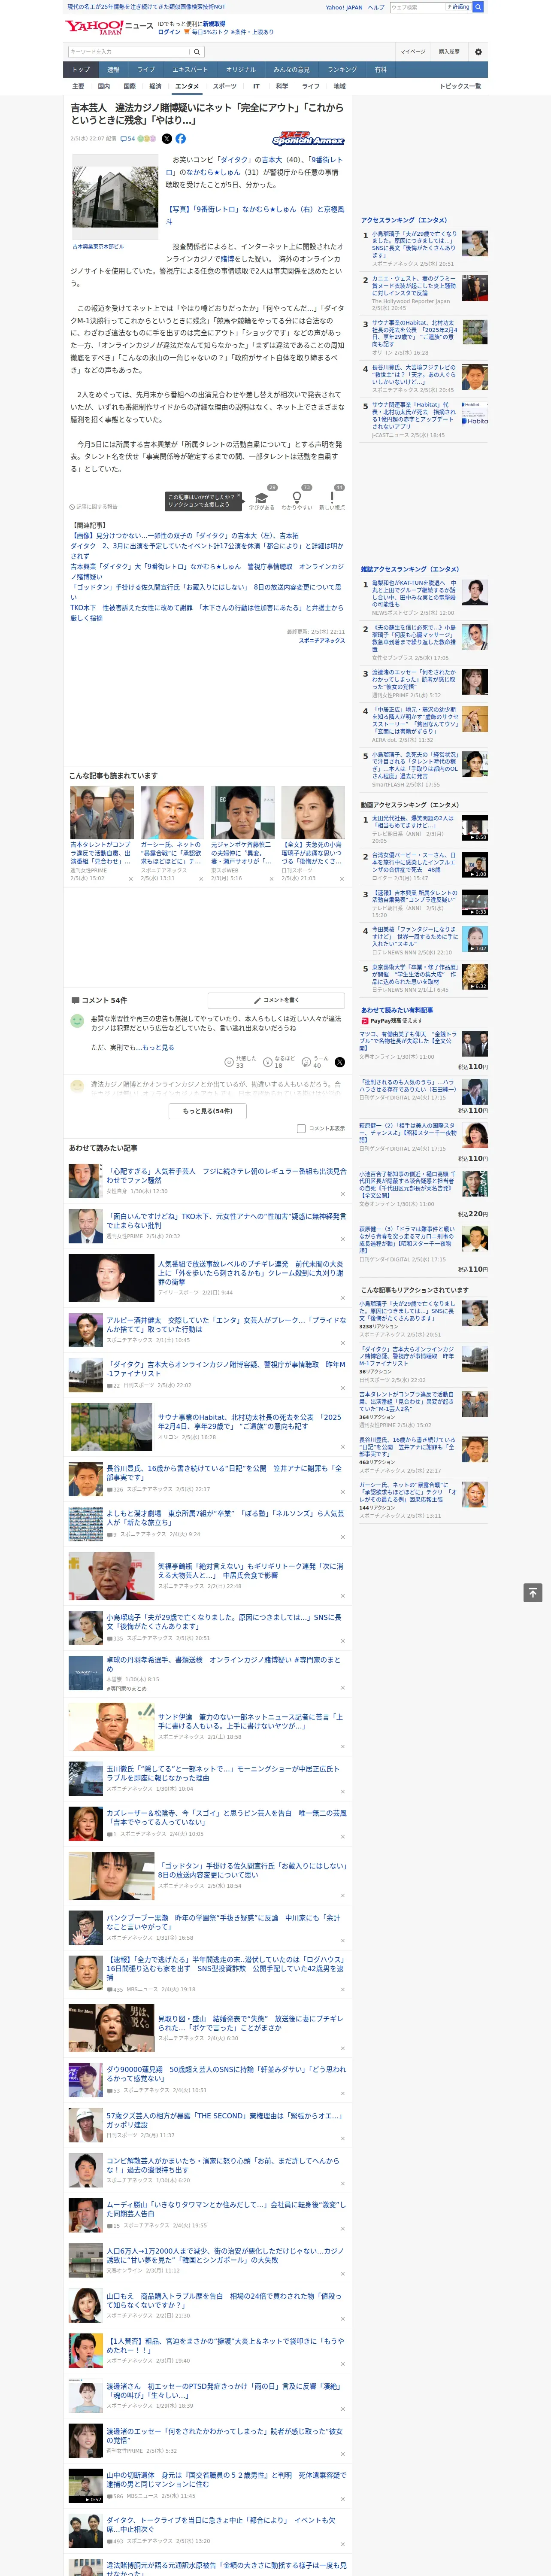Screen dimensions: 551x2576
Task: Open recommended article '笑福亭鶴瓶「絶対言えない」'
Action: [x=250, y=1570]
